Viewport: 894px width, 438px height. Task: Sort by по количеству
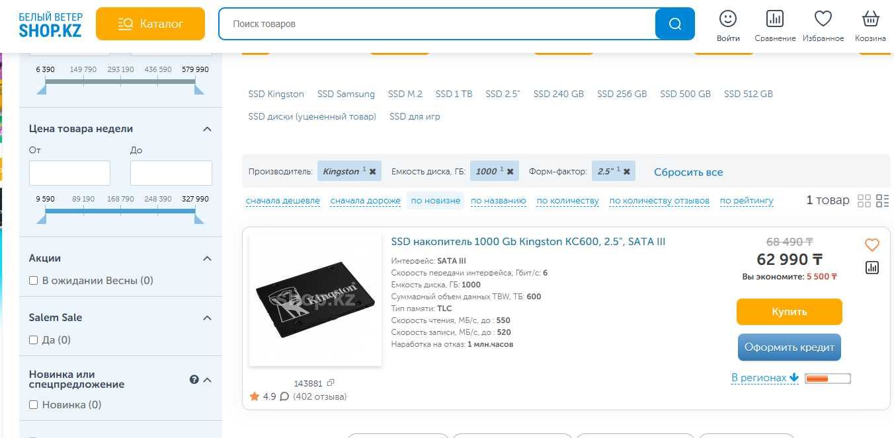click(x=568, y=200)
